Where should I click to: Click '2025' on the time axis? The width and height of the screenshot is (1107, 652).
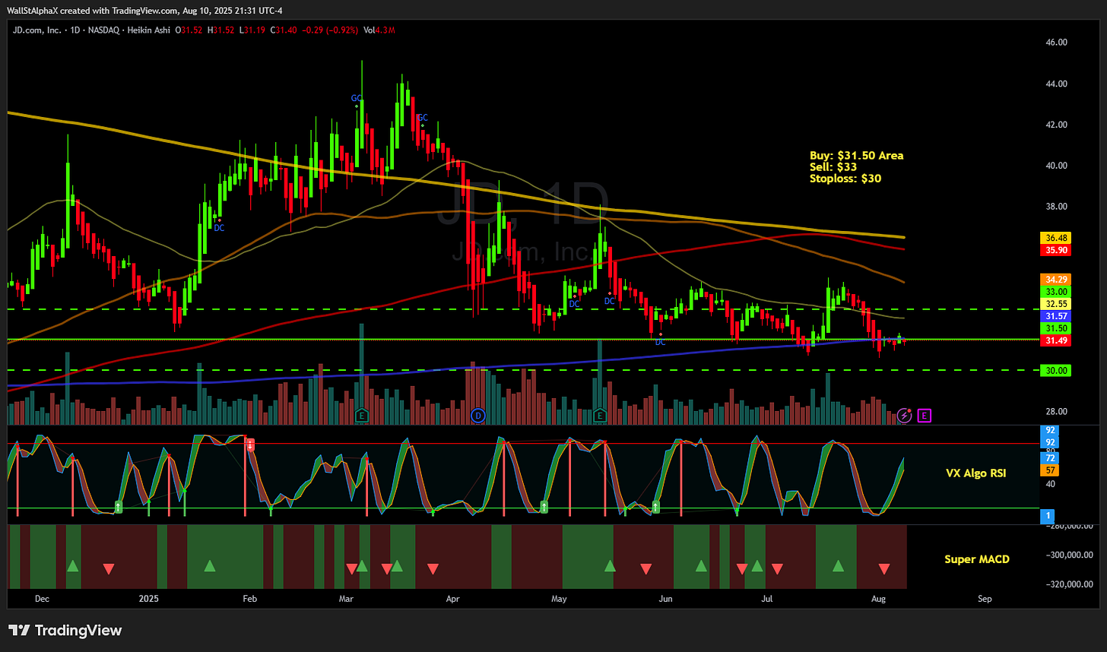[150, 599]
